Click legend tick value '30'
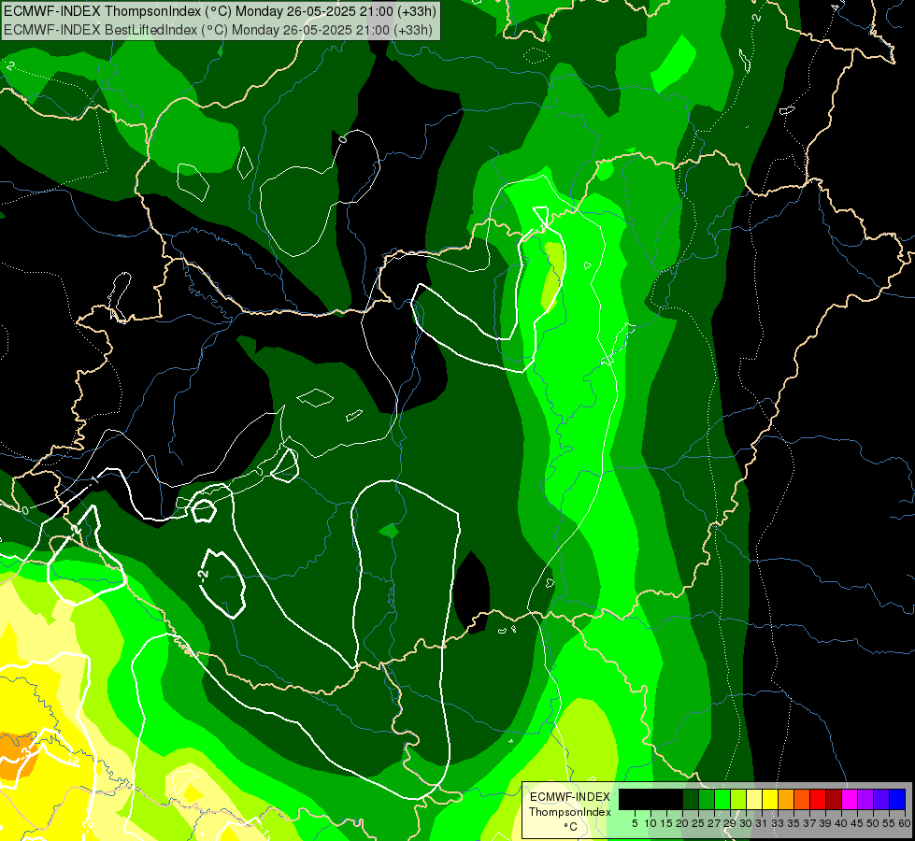 pyautogui.click(x=746, y=823)
